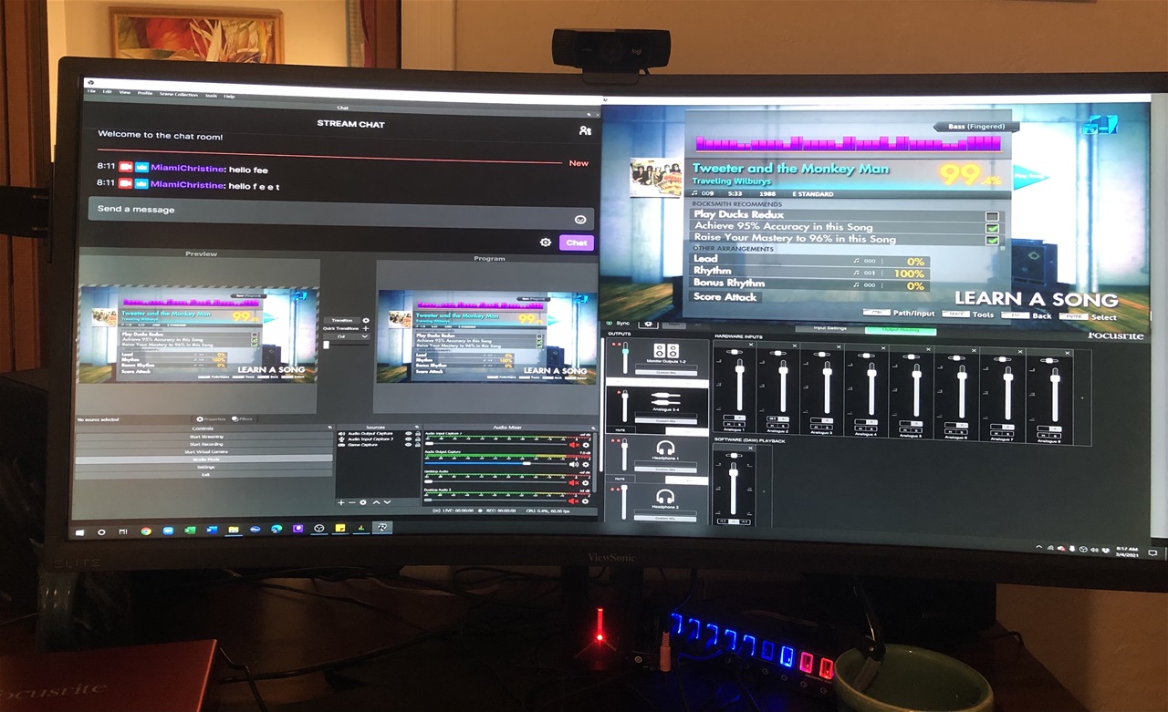Switch to Output Routing tab in Focusrite
The width and height of the screenshot is (1168, 712).
click(901, 330)
